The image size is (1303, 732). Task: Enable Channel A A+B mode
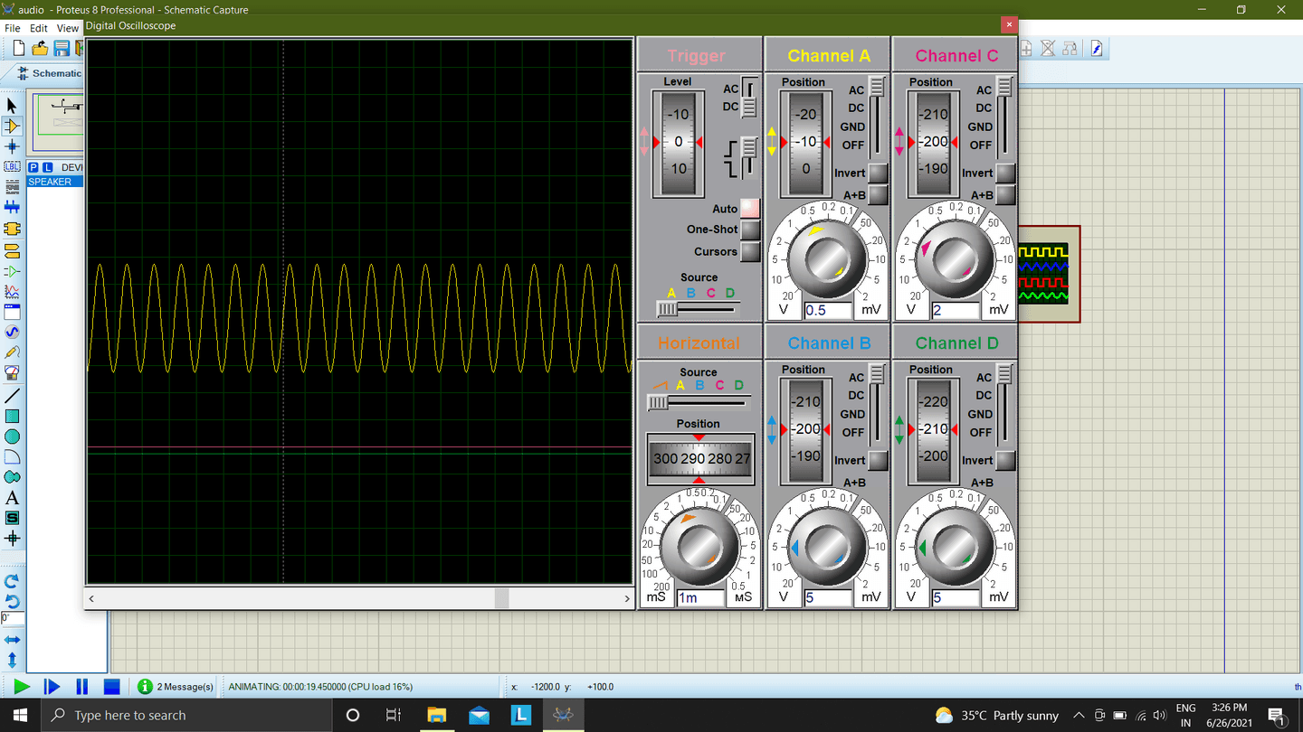click(877, 195)
